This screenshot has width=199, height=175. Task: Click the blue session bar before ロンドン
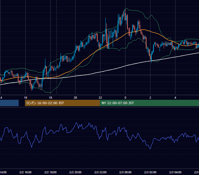9,103
